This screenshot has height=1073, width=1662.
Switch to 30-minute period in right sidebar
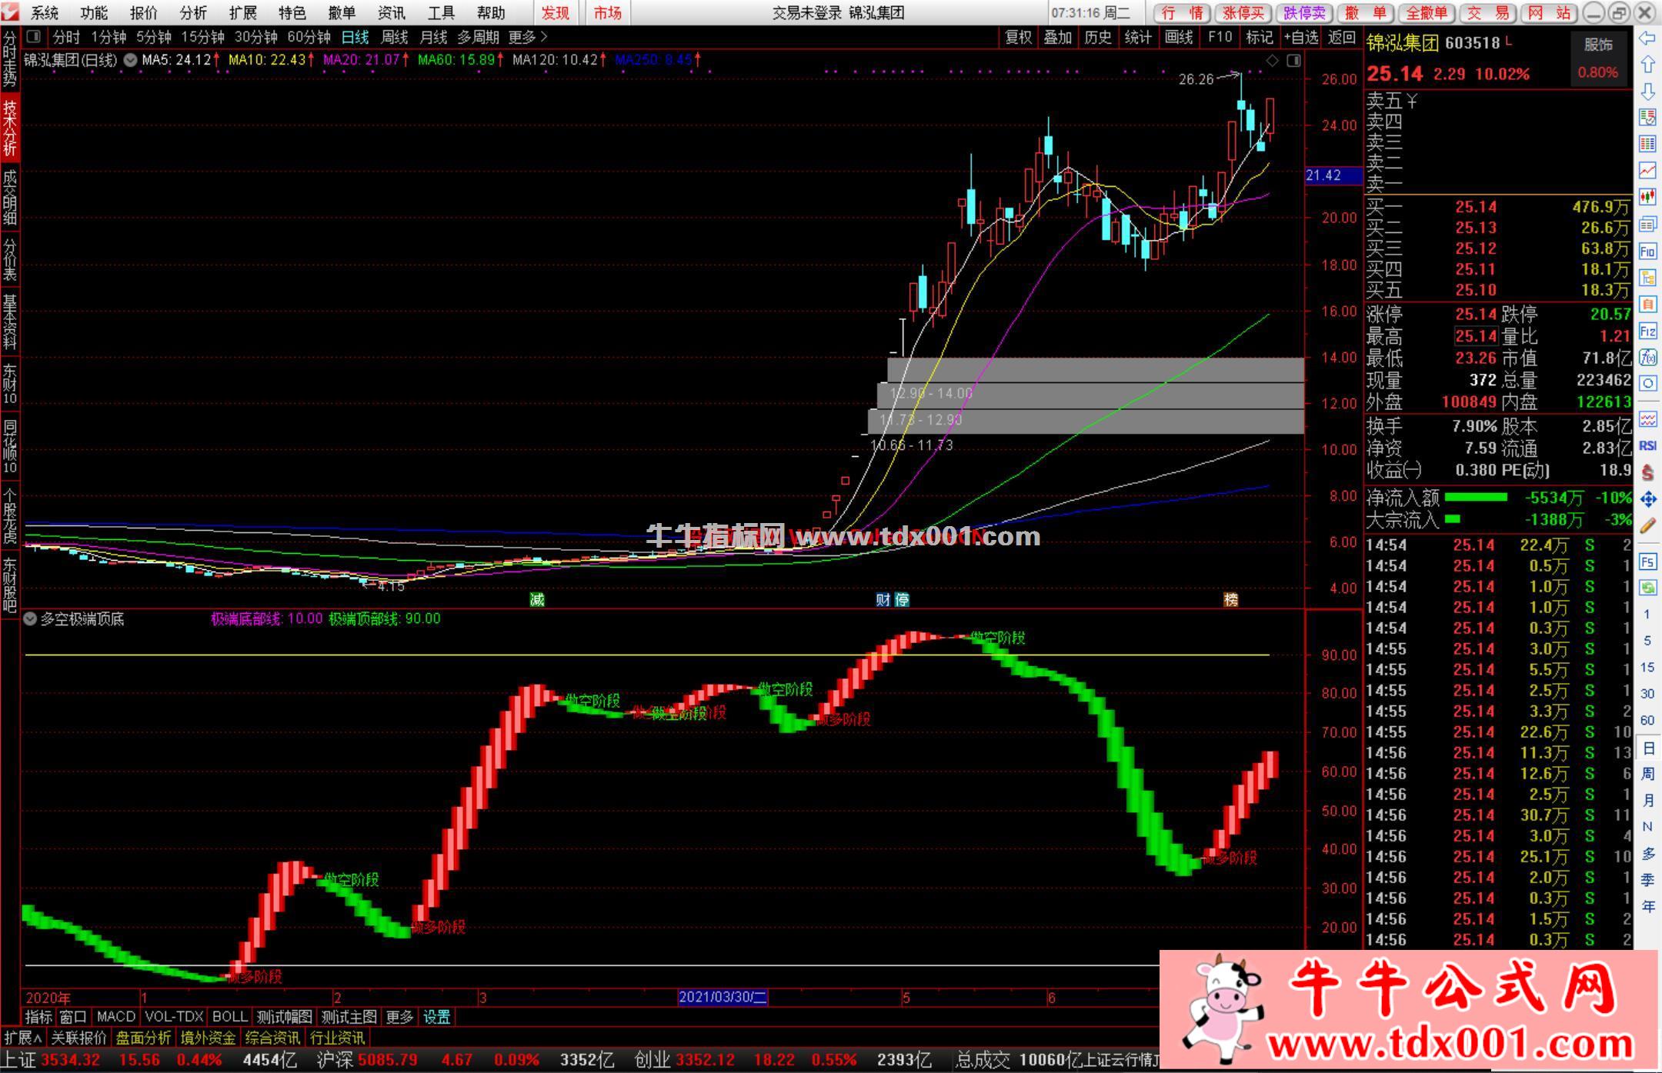point(1647,694)
